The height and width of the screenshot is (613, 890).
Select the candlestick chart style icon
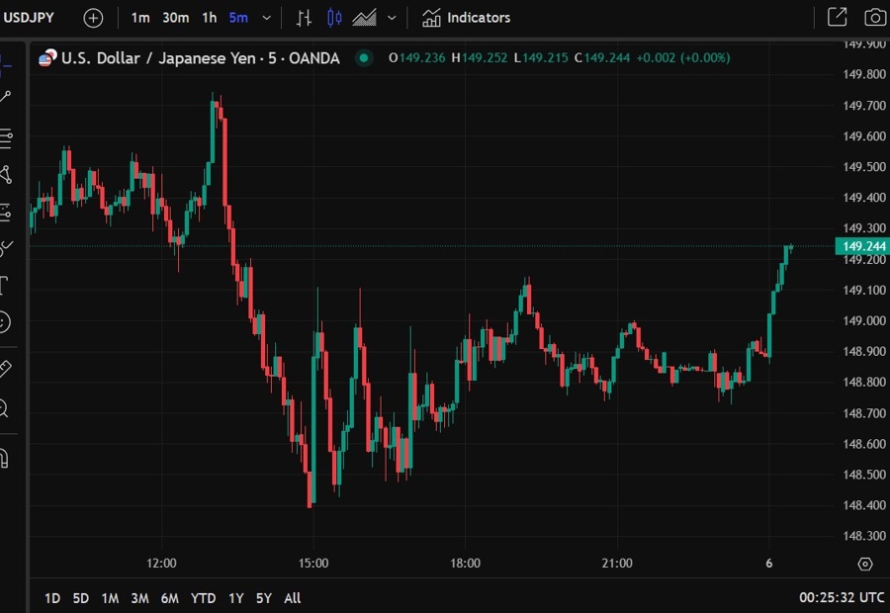point(334,18)
